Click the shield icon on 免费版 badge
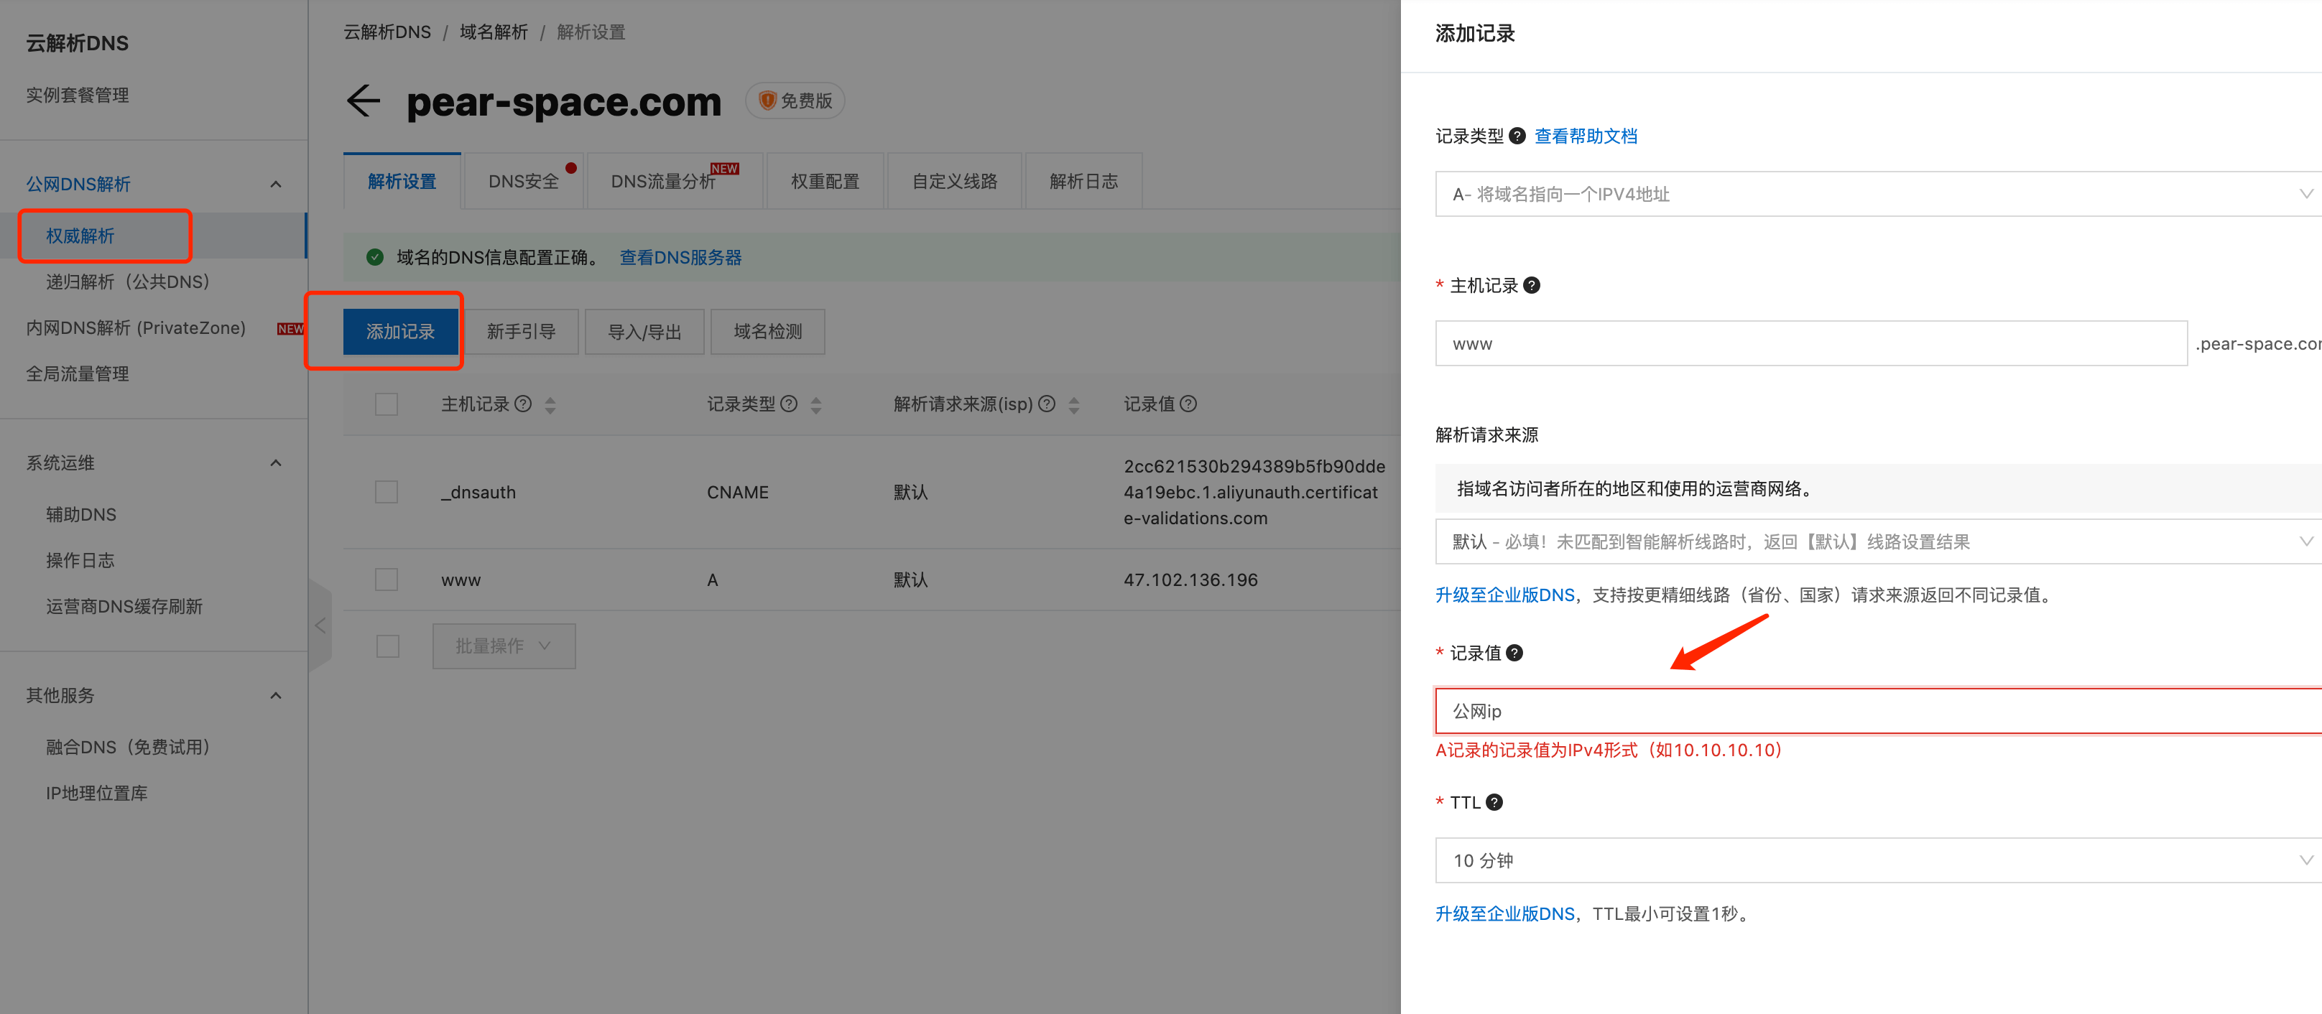This screenshot has height=1014, width=2322. coord(767,101)
